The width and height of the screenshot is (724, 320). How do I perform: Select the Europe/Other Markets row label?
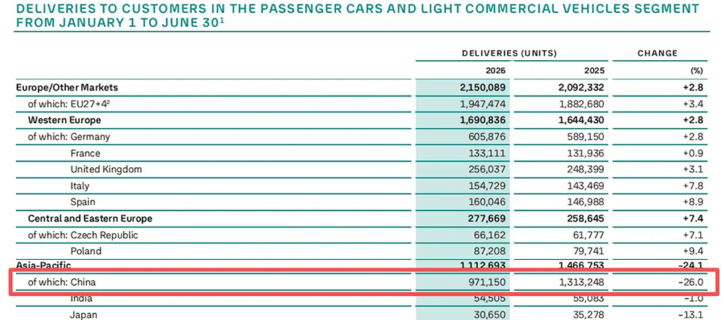(67, 87)
